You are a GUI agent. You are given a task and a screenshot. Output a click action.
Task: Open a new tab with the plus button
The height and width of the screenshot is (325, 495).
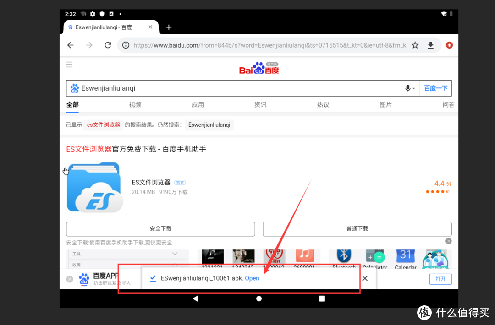(169, 27)
